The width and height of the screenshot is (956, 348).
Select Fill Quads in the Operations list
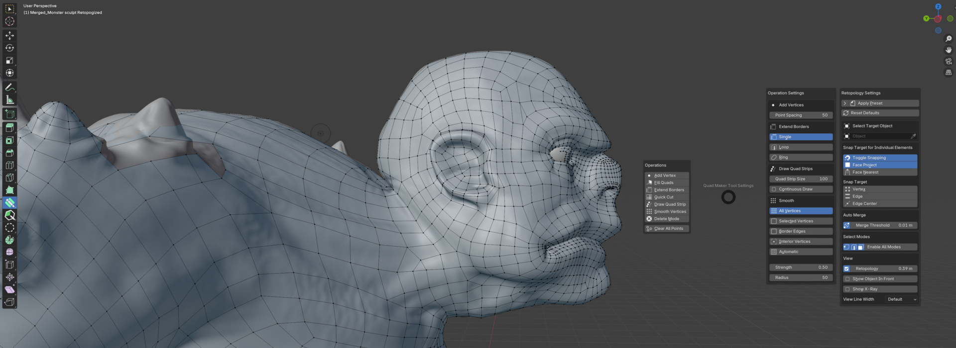coord(664,183)
